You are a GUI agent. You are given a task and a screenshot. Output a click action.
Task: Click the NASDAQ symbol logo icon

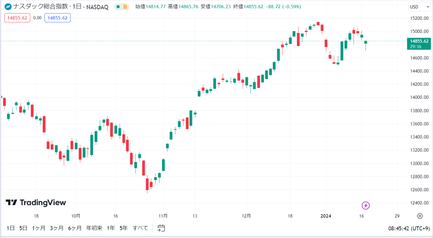pos(8,7)
